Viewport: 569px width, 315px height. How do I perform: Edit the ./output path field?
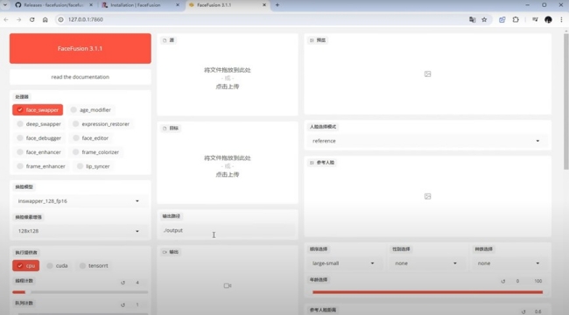click(x=228, y=230)
